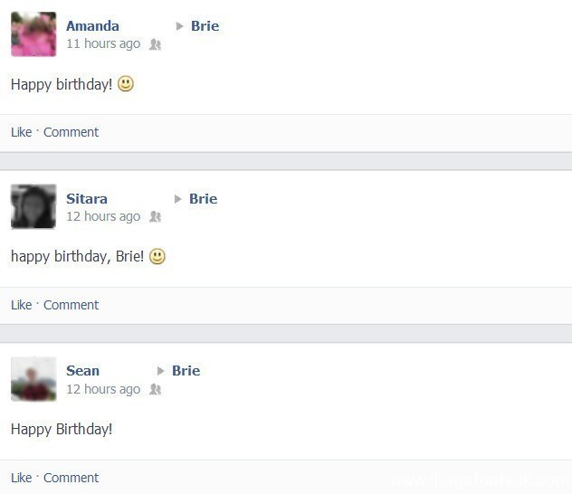Click the friends audience icon on Sitara's post
Screen dimensions: 572x494
tap(155, 217)
